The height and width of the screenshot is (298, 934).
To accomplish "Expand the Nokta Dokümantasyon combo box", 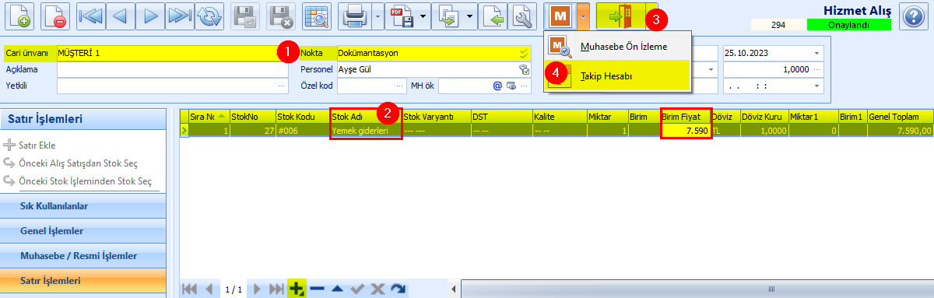I will pyautogui.click(x=524, y=53).
